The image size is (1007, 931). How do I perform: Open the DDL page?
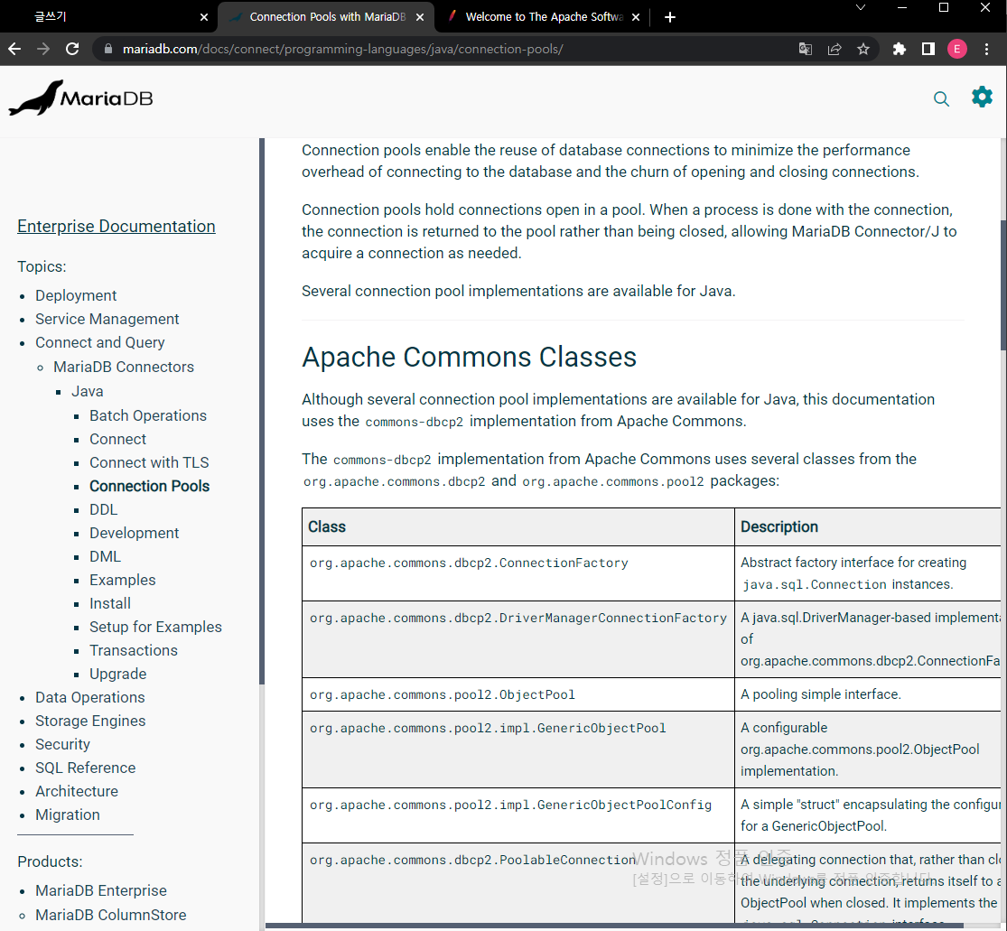(x=103, y=509)
